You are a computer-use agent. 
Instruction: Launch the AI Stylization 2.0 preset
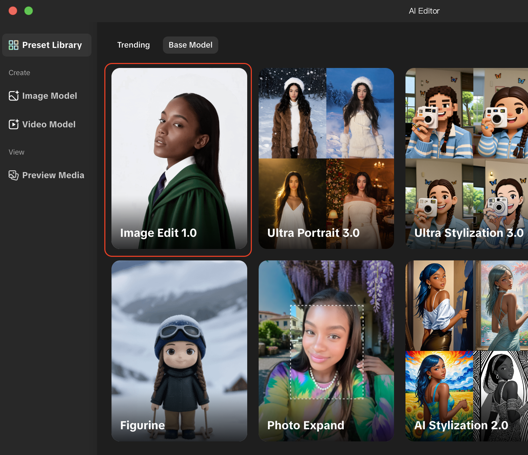pos(466,351)
